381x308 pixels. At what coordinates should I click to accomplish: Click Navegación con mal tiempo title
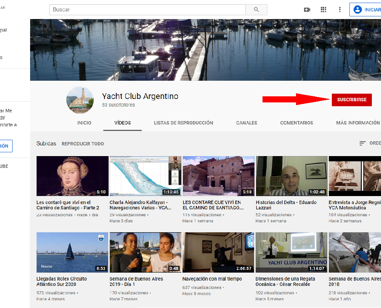(x=212, y=279)
